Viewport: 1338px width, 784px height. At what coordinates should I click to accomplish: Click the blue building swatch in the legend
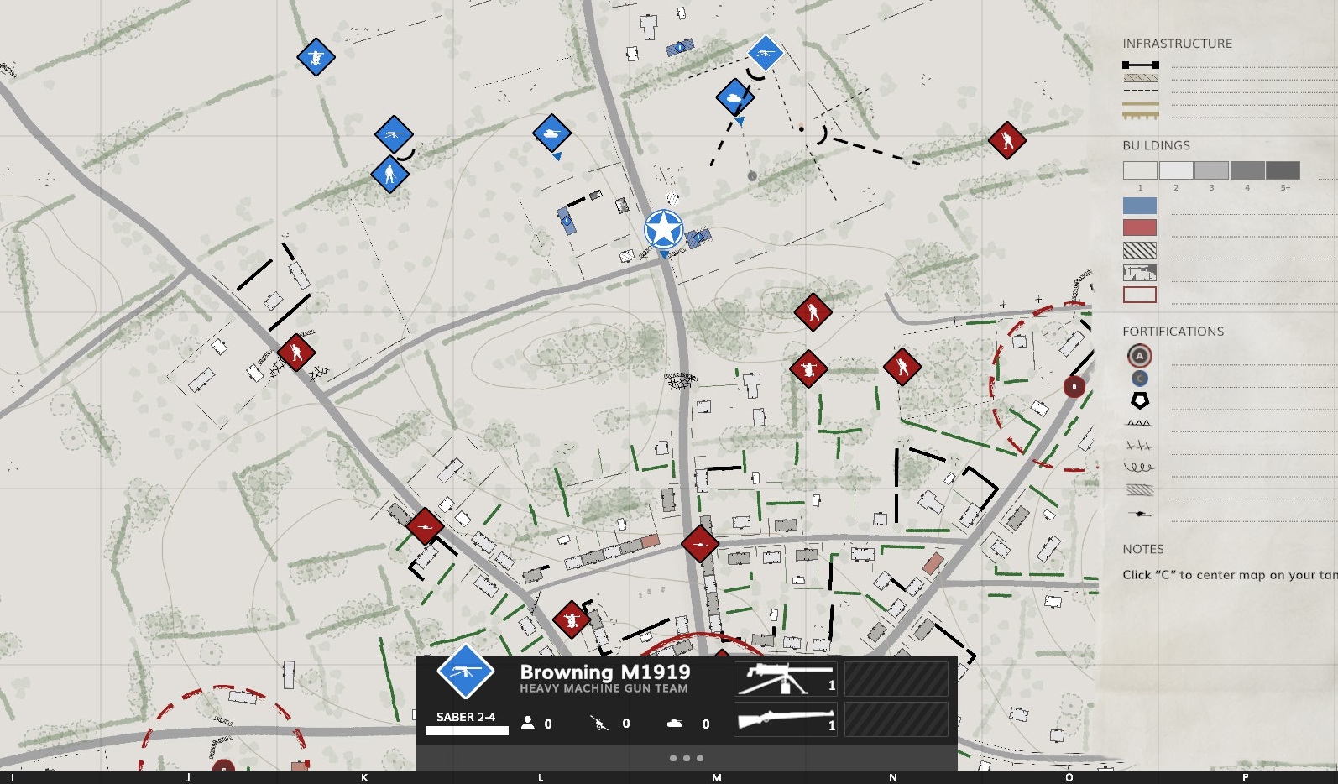point(1139,206)
